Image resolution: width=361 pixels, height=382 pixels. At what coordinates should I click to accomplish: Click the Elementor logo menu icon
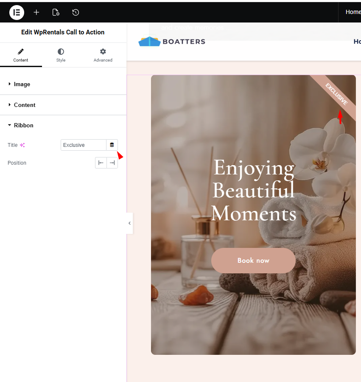click(17, 12)
